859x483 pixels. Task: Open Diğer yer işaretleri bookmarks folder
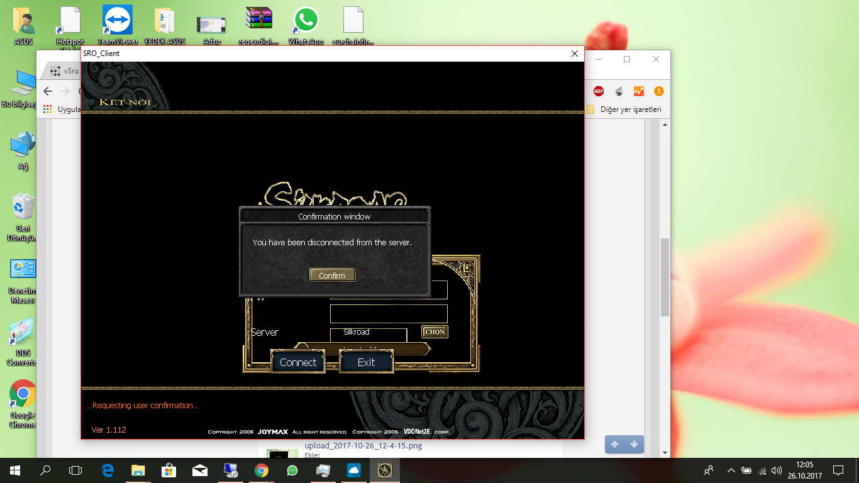click(x=624, y=109)
